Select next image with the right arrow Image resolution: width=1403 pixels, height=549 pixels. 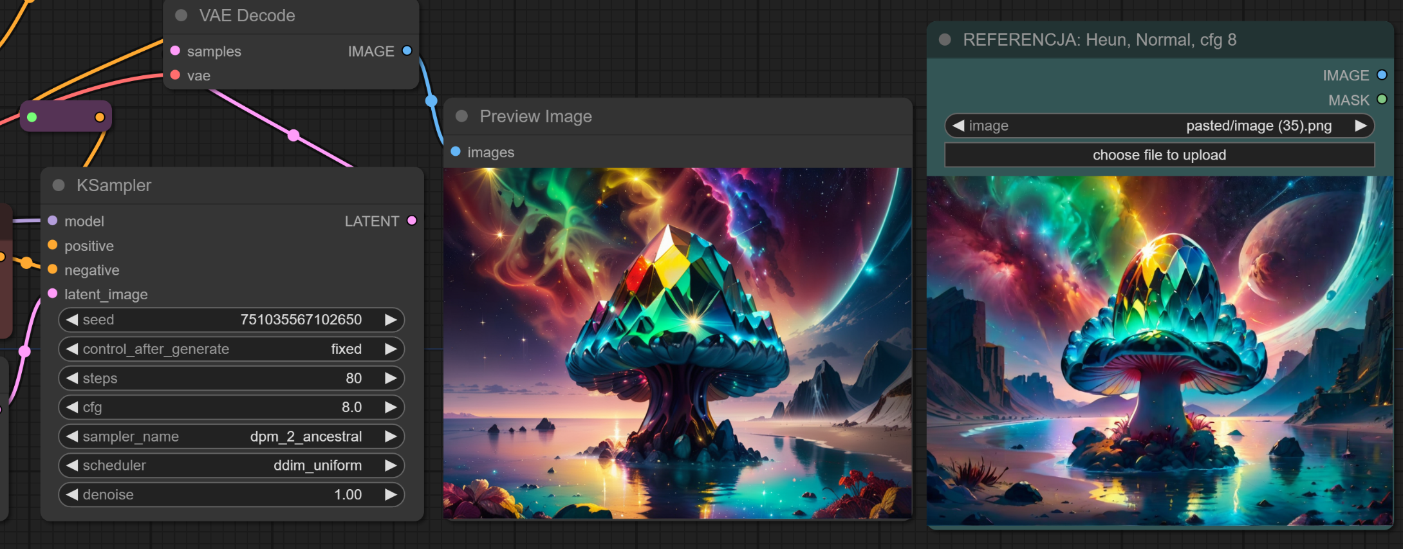[x=1360, y=126]
